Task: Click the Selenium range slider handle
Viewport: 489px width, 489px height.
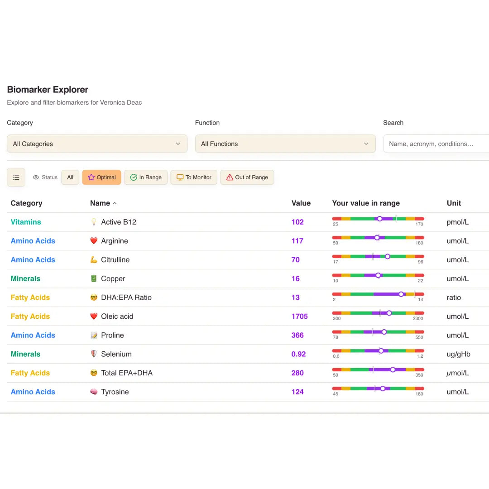Action: click(x=381, y=350)
